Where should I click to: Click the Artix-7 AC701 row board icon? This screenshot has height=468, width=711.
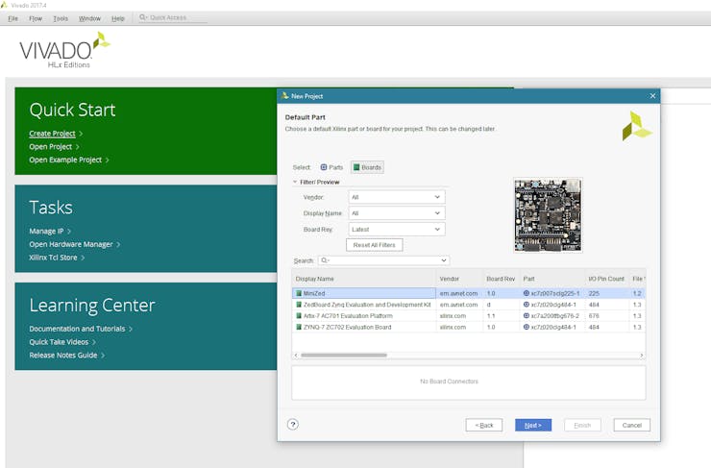click(299, 315)
